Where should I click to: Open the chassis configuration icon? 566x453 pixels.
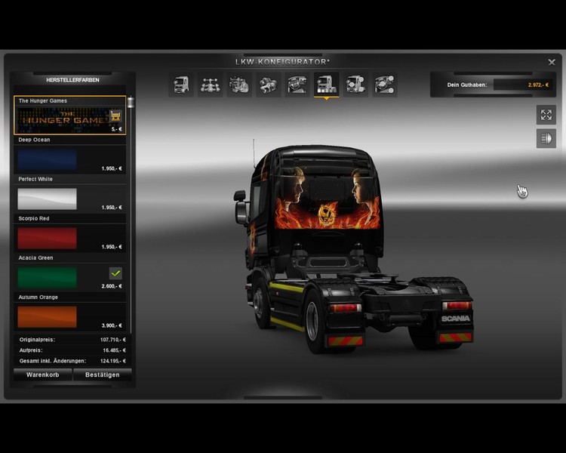click(210, 85)
